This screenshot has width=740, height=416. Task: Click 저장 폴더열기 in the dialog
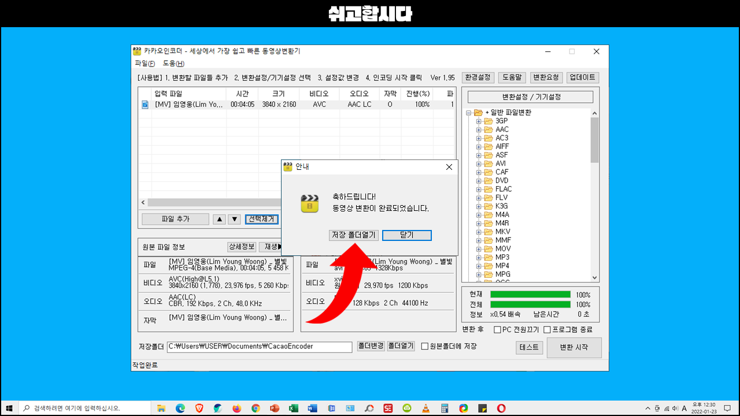click(x=354, y=235)
